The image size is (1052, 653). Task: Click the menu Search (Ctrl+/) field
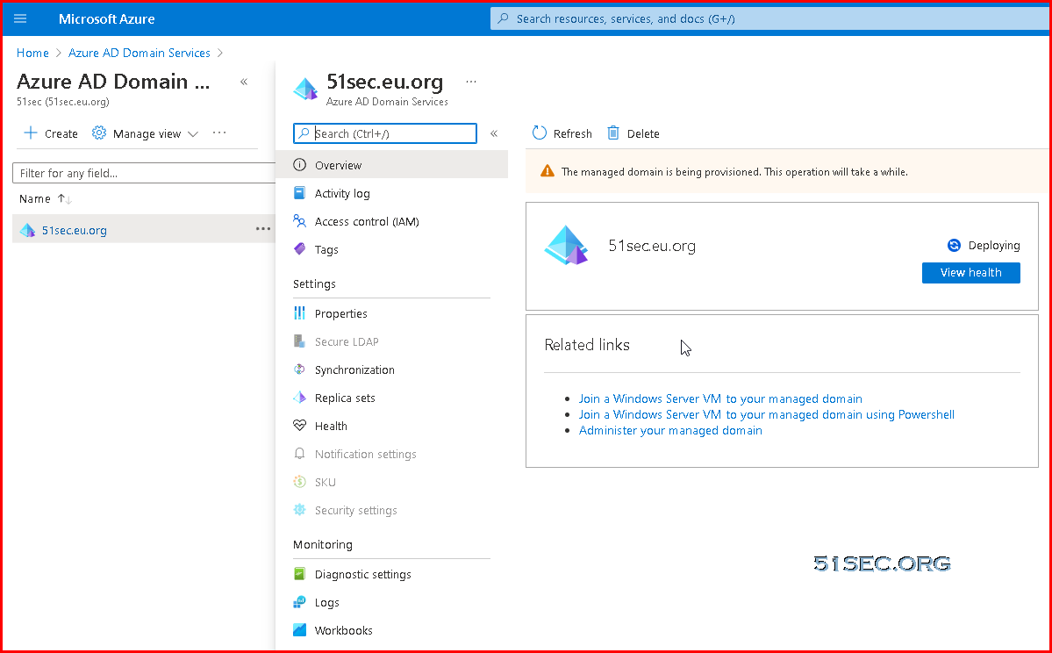pyautogui.click(x=385, y=133)
